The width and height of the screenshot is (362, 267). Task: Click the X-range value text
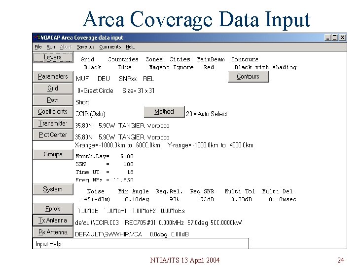coord(117,145)
